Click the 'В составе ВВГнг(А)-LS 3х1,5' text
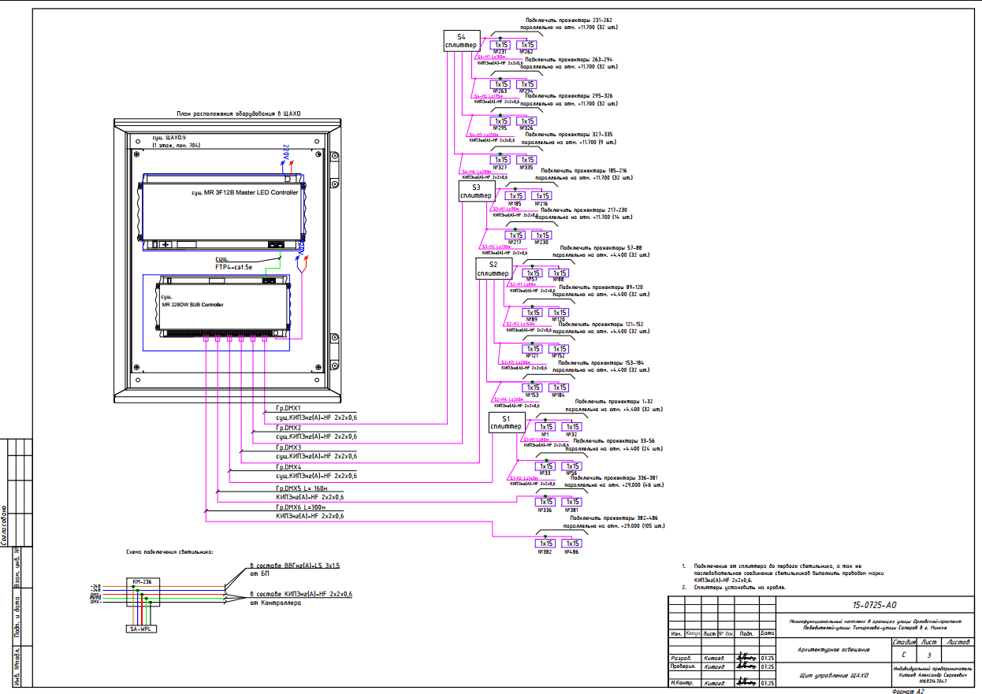982x694 pixels. [294, 566]
